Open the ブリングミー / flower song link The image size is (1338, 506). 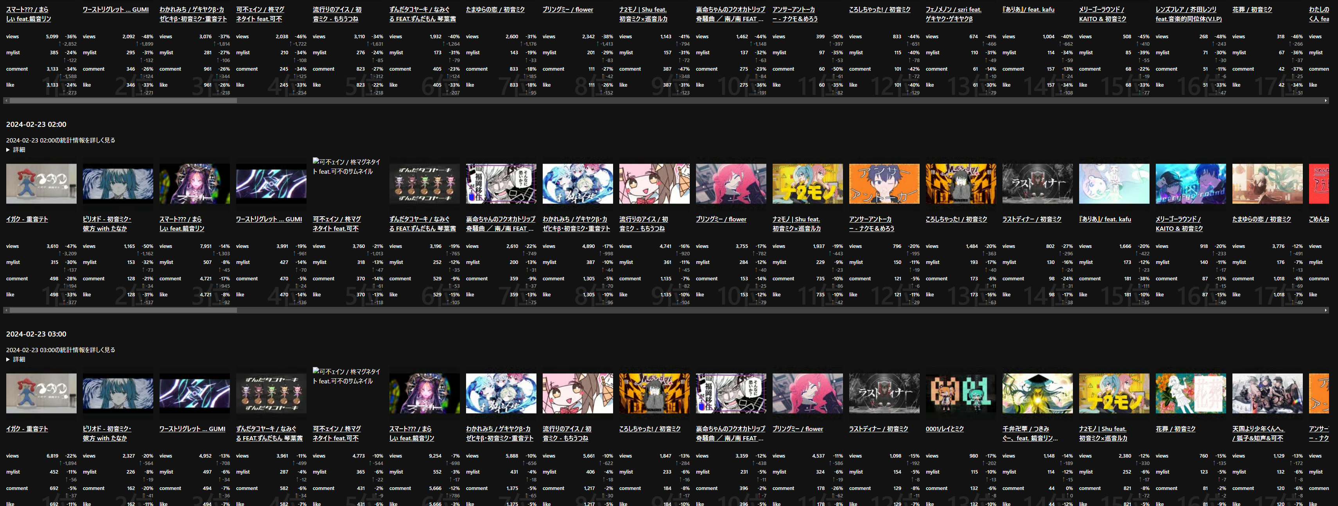pos(721,219)
